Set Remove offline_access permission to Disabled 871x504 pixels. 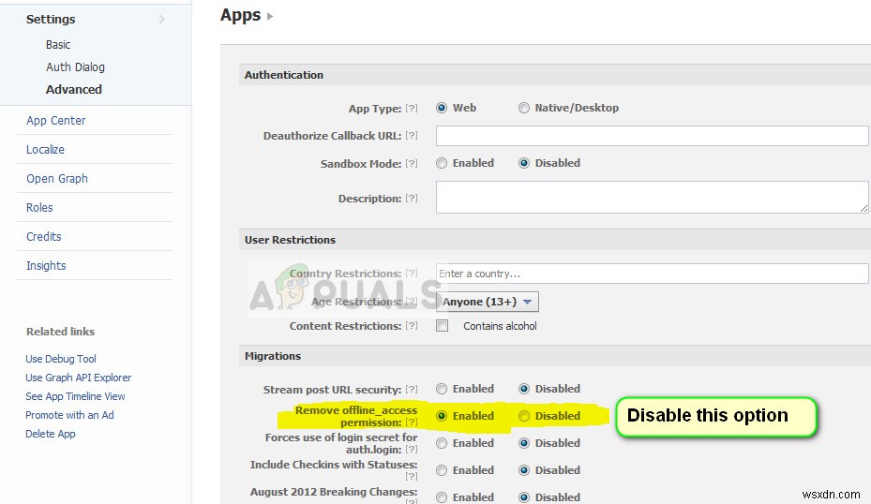[524, 416]
